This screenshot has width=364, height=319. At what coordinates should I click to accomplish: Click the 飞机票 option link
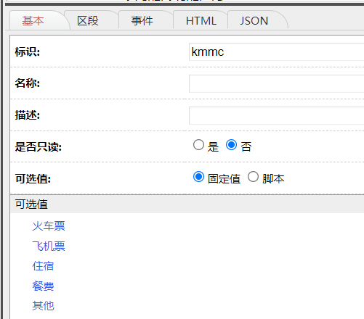coord(49,246)
